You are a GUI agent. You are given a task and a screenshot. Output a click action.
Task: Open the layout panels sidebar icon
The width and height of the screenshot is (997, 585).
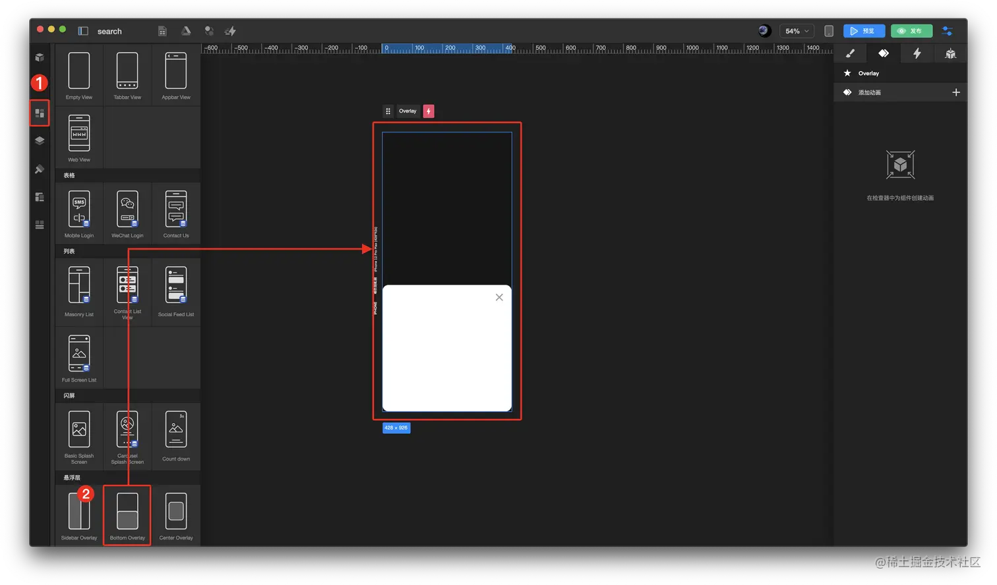(x=40, y=197)
